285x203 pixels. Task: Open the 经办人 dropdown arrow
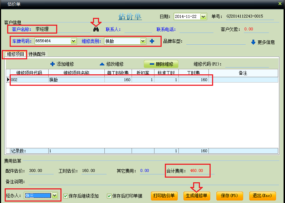[54, 195]
